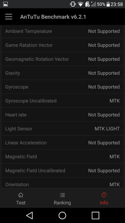Switch to the Test tab
The image size is (125, 223).
click(x=21, y=198)
